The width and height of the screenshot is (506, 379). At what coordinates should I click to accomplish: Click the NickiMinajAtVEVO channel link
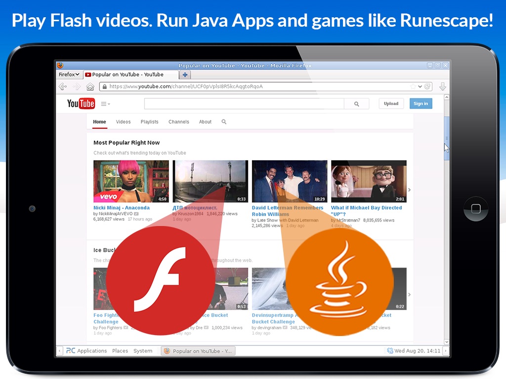(116, 214)
